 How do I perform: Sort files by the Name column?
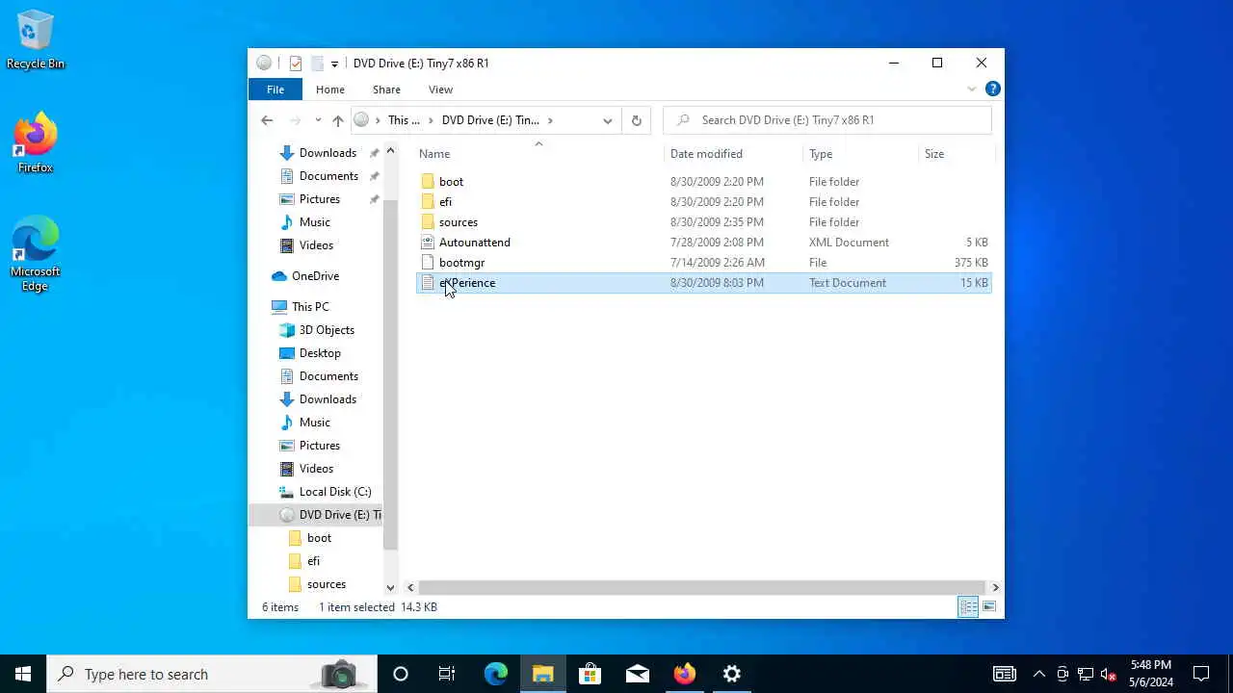434,154
